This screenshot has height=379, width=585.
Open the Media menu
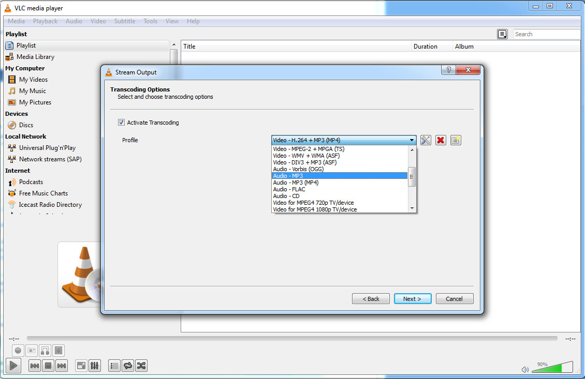(17, 21)
